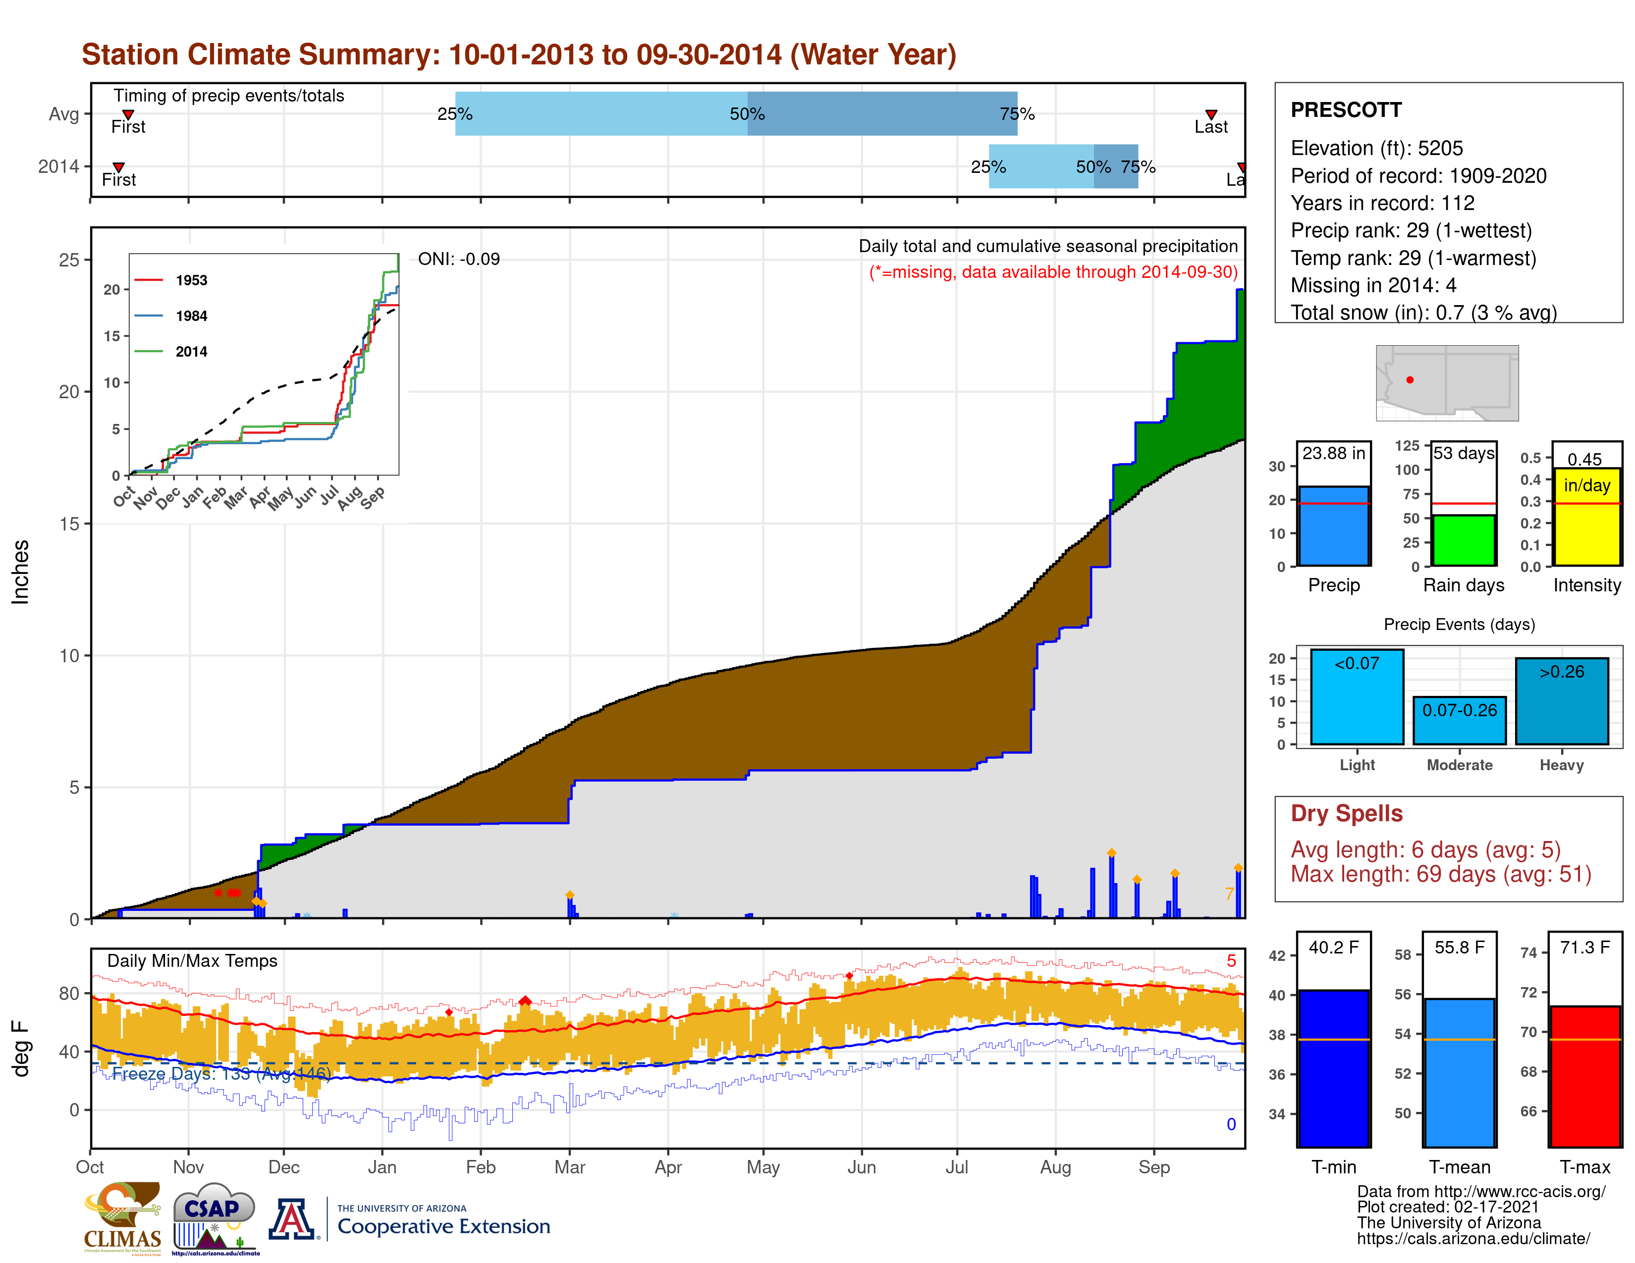The width and height of the screenshot is (1635, 1263).
Task: Click the orange 7 near September precipitation
Action: 1229,894
